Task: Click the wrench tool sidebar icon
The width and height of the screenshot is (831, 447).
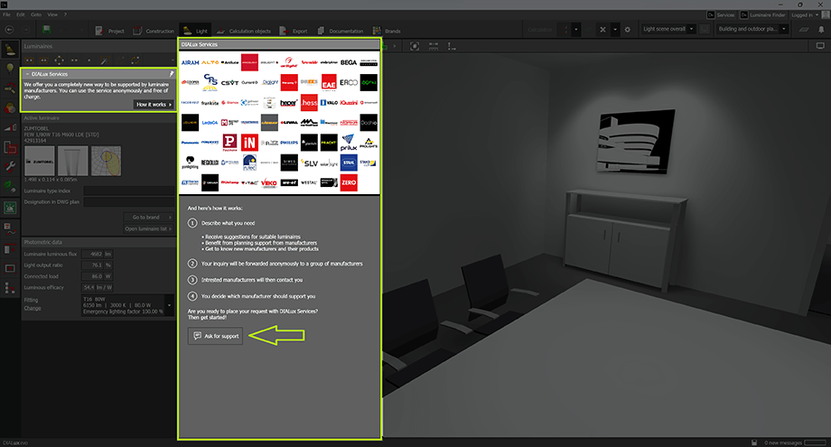Action: 10,167
